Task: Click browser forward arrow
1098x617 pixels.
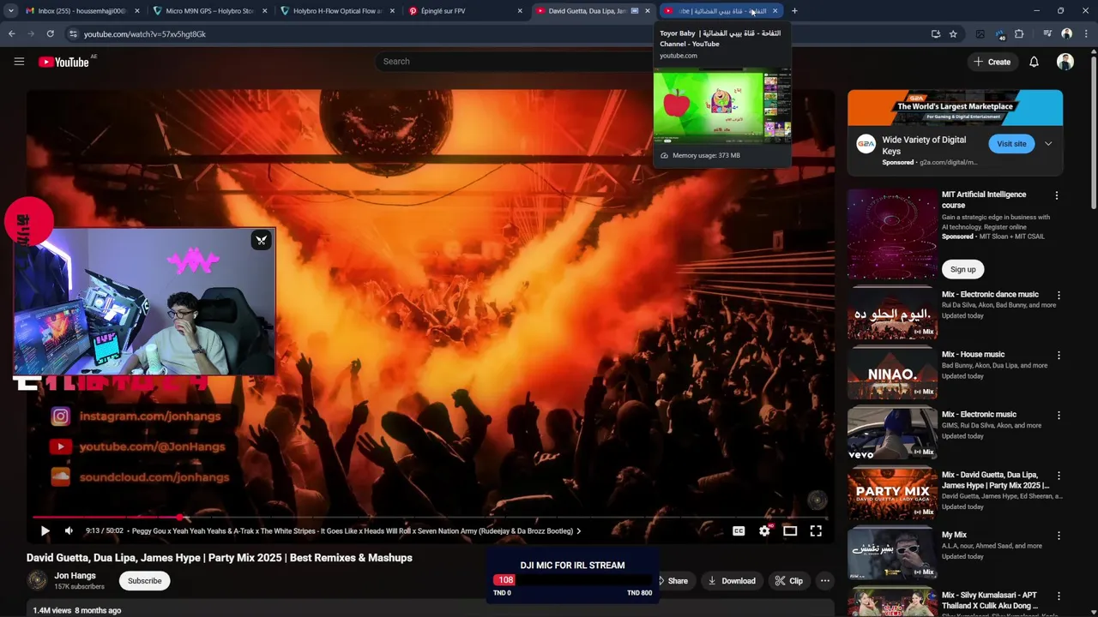Action: 31,34
